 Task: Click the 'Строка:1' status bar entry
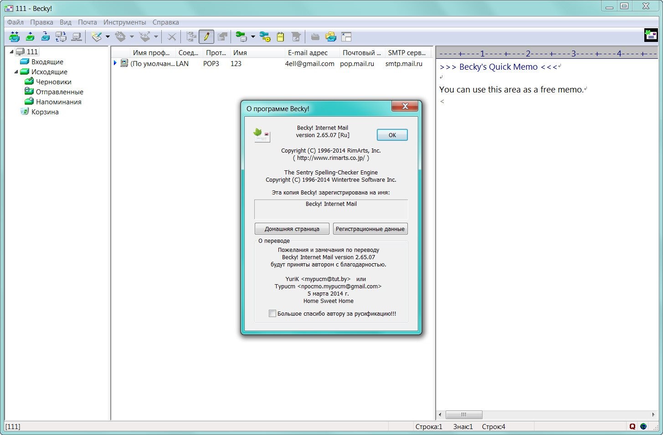428,426
